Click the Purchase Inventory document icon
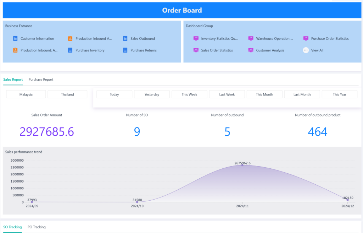This screenshot has width=363, height=233. point(70,50)
